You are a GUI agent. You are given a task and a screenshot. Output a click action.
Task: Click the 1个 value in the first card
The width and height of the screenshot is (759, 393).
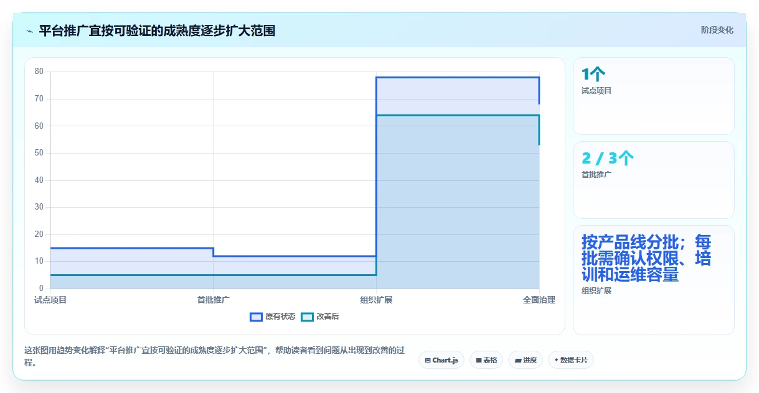pyautogui.click(x=593, y=75)
